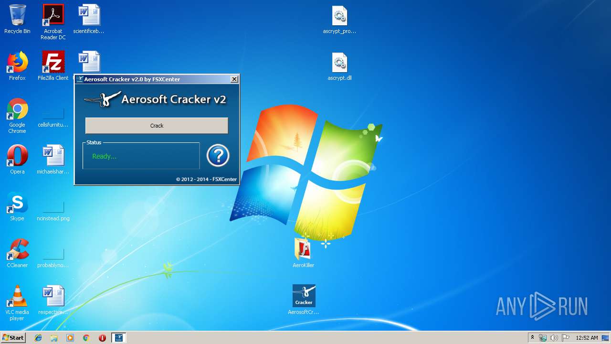This screenshot has height=344, width=611.
Task: Select the Opera desktop shortcut
Action: (17, 160)
